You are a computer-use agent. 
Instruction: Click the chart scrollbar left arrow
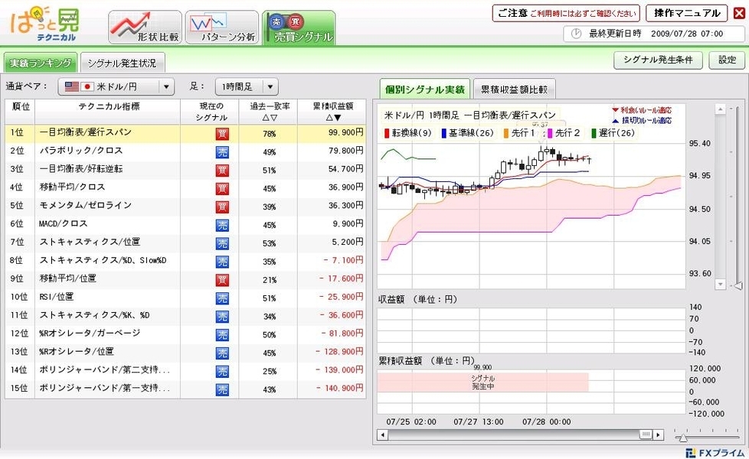tap(382, 435)
